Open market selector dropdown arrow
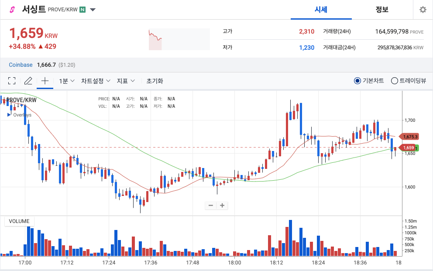 point(93,10)
